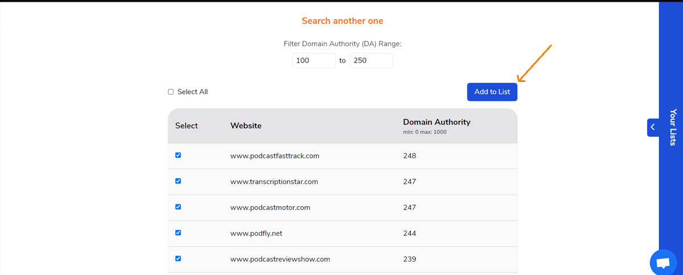Uncheck the www.podcastreviewshow.com row checkbox
Viewport: 683px width, 275px height.
click(178, 258)
